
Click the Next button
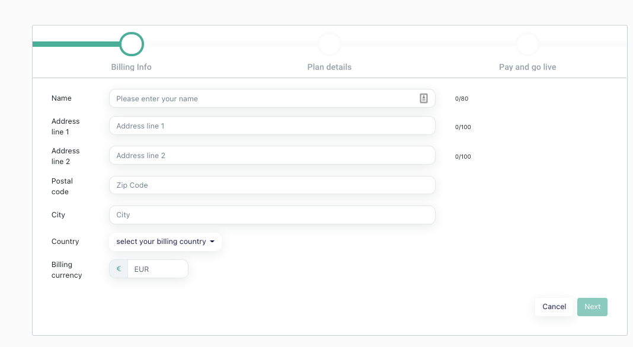coord(592,307)
